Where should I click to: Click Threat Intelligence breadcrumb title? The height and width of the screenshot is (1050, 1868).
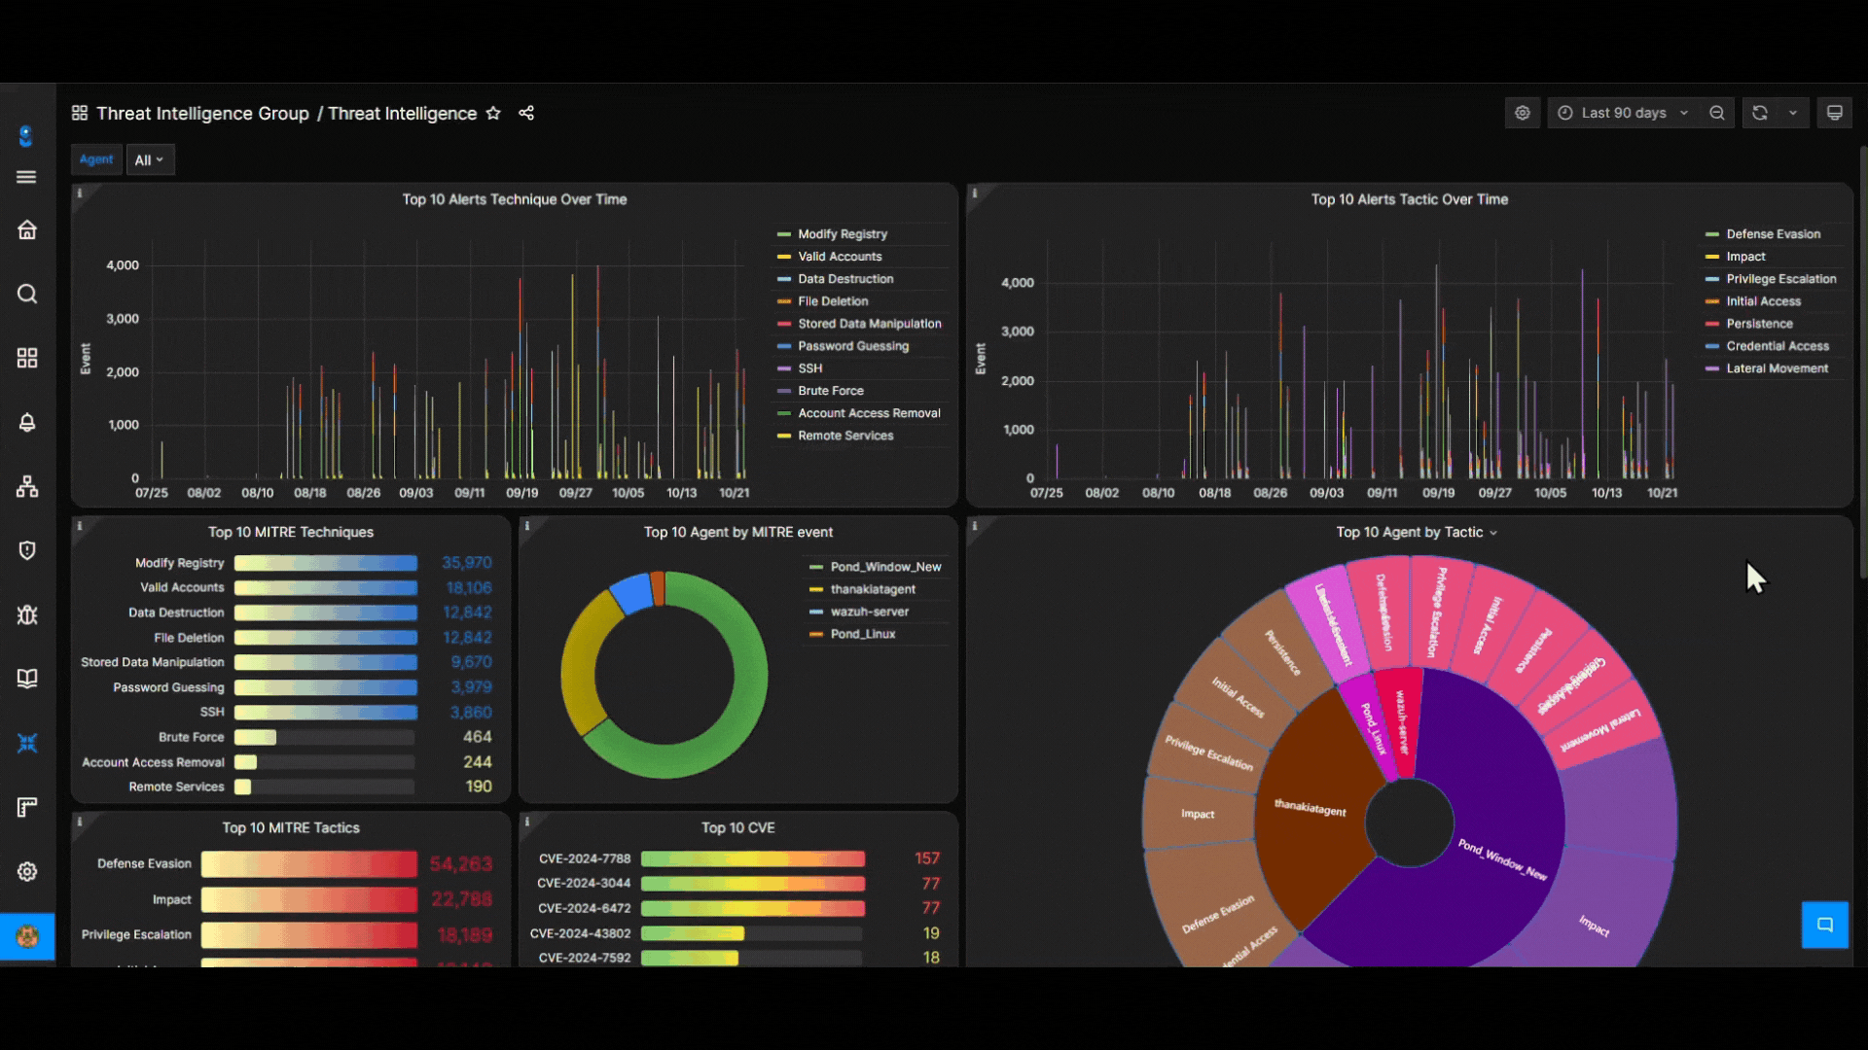402,114
